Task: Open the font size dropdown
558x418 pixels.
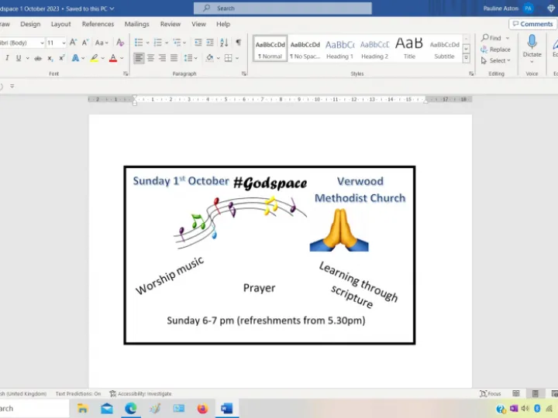Action: coord(64,43)
